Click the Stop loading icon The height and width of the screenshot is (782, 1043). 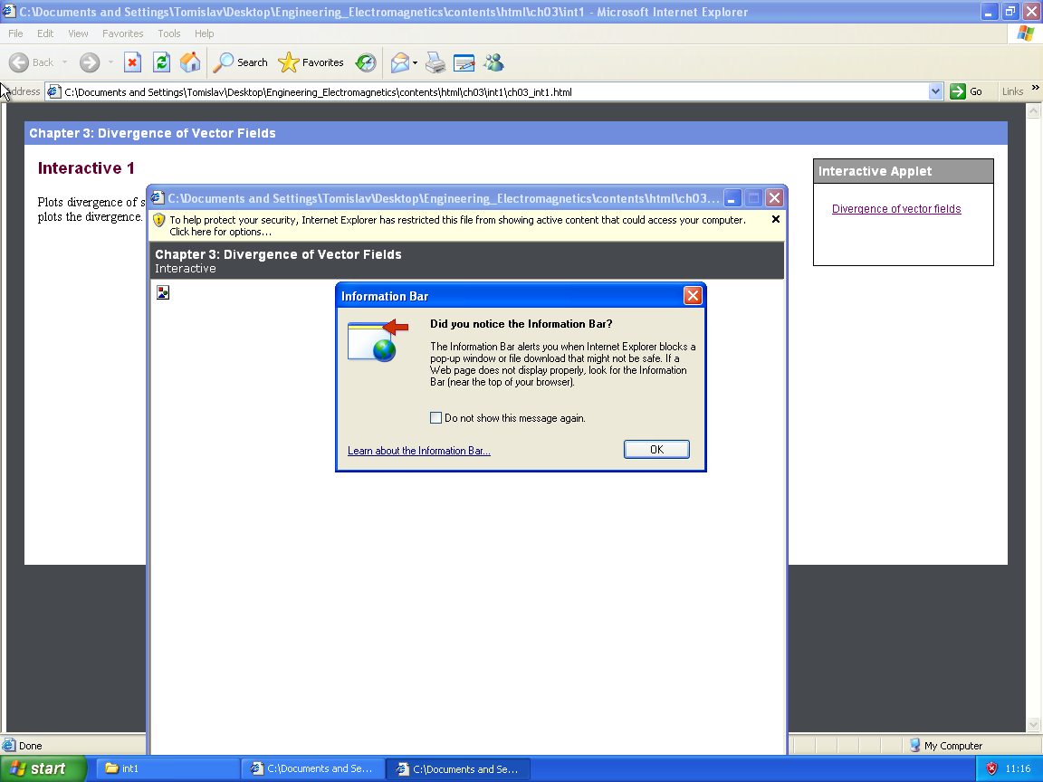(132, 62)
